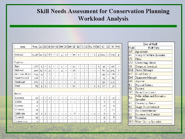Screen dimensions: 185x139
Task: Select the 'California' state row label
Action: click(20, 114)
